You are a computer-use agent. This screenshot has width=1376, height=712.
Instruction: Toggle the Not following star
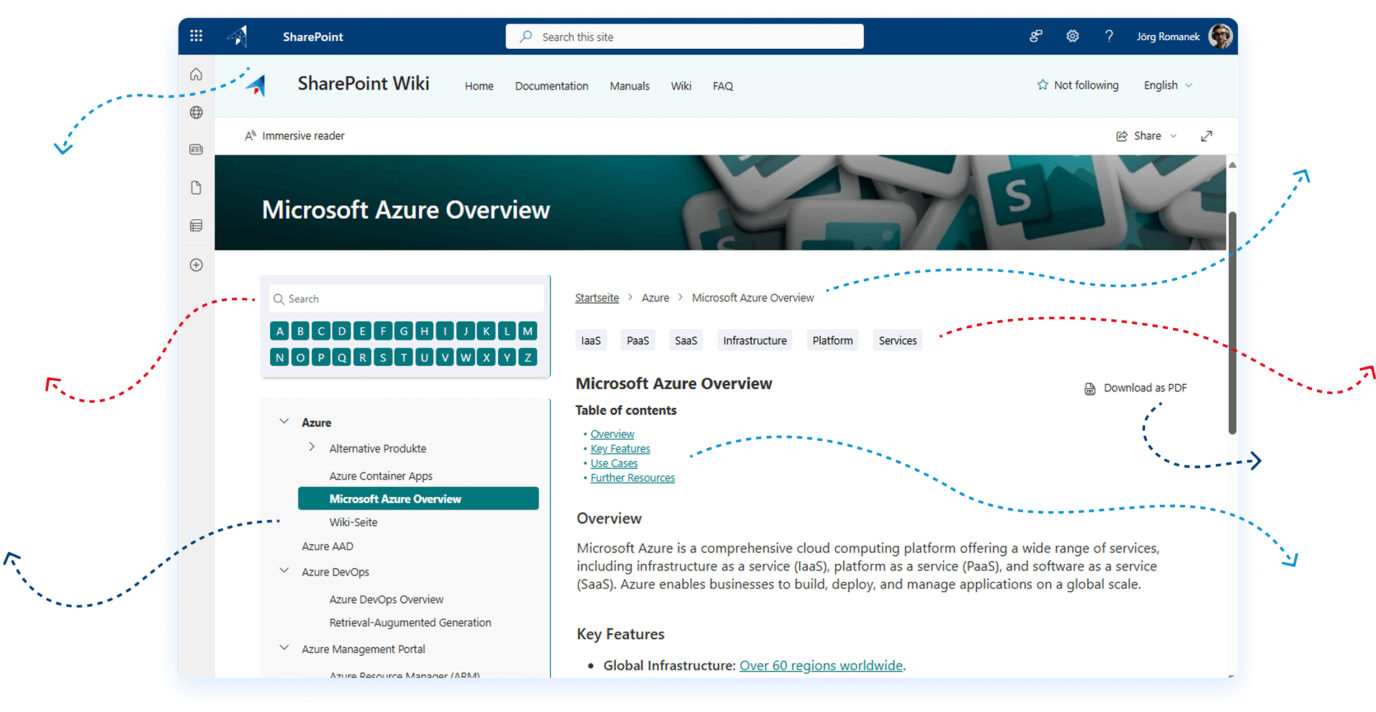1042,85
